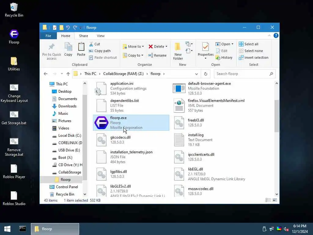
Task: Click undo in quick access toolbar
Action: tap(68, 27)
